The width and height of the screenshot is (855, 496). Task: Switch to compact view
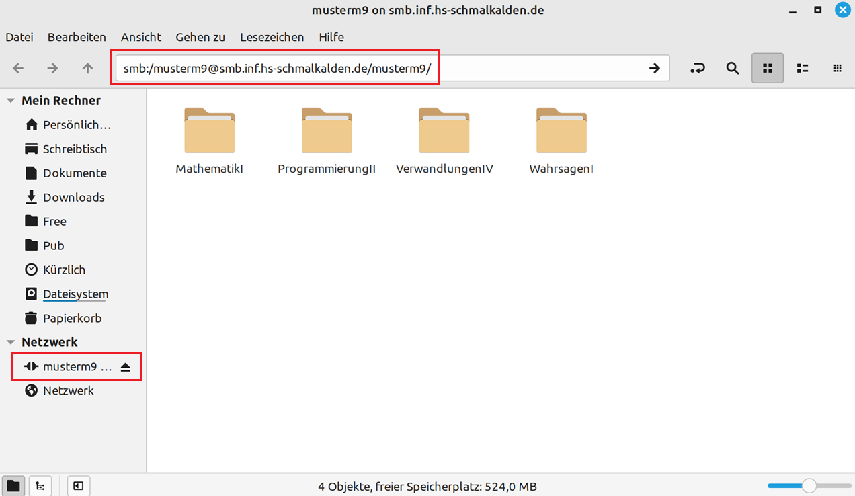coord(838,68)
